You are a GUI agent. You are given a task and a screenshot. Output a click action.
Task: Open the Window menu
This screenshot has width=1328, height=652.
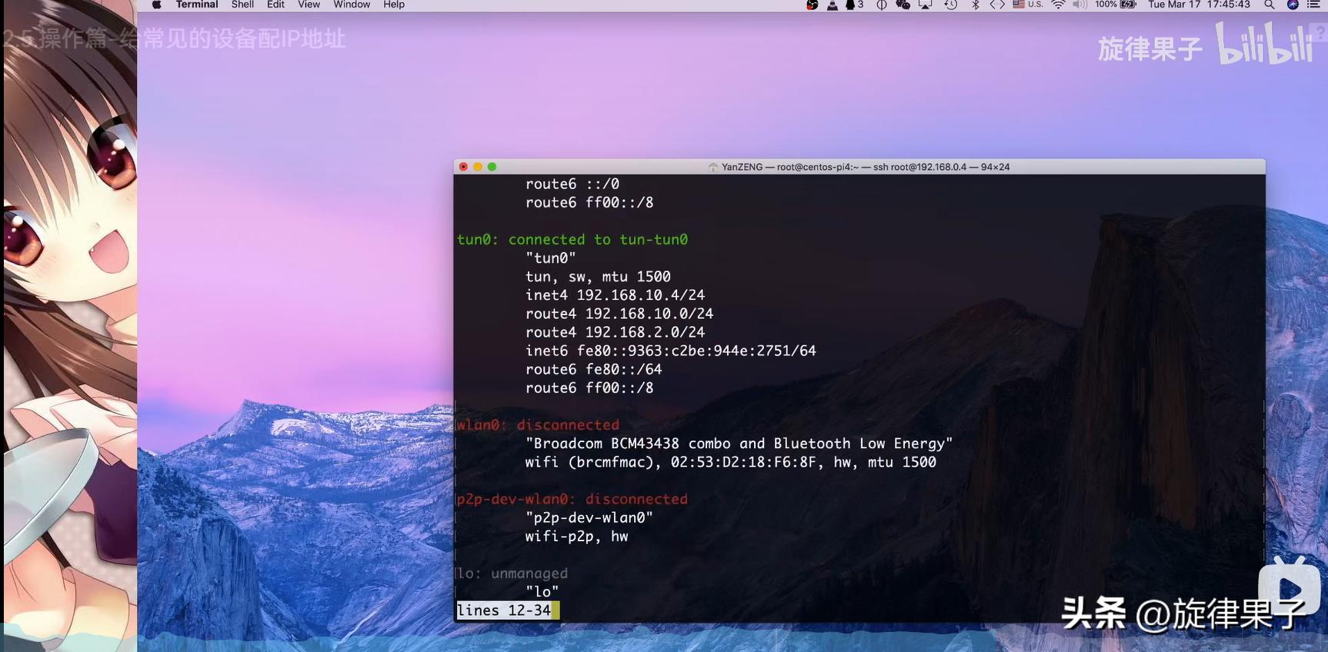[x=352, y=5]
